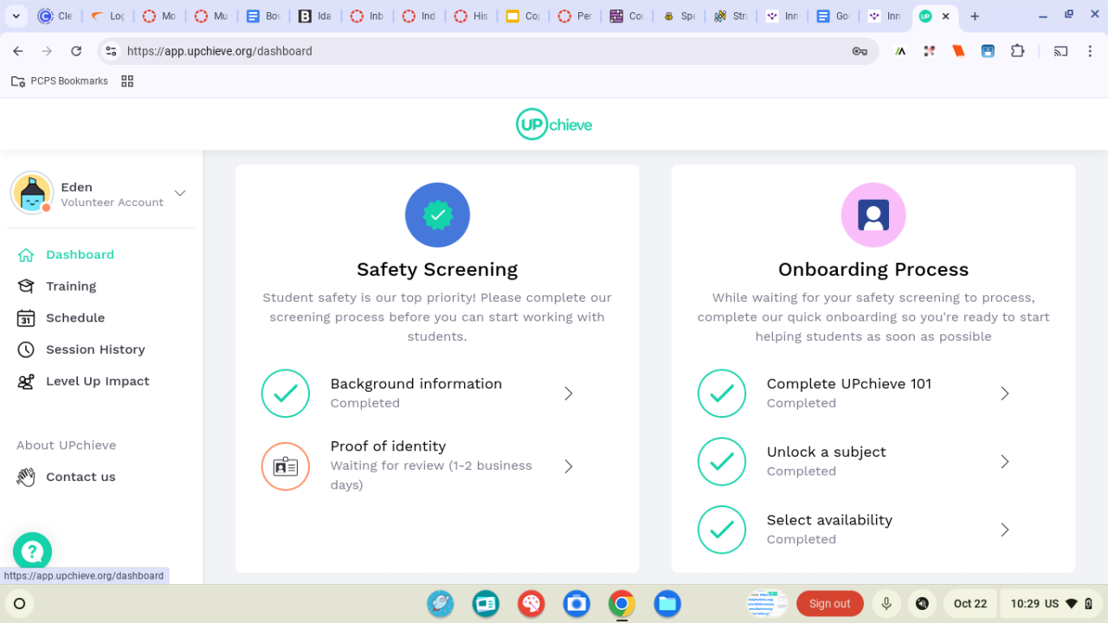This screenshot has width=1108, height=623.
Task: Open the launcher circle on the shelf
Action: pyautogui.click(x=20, y=604)
